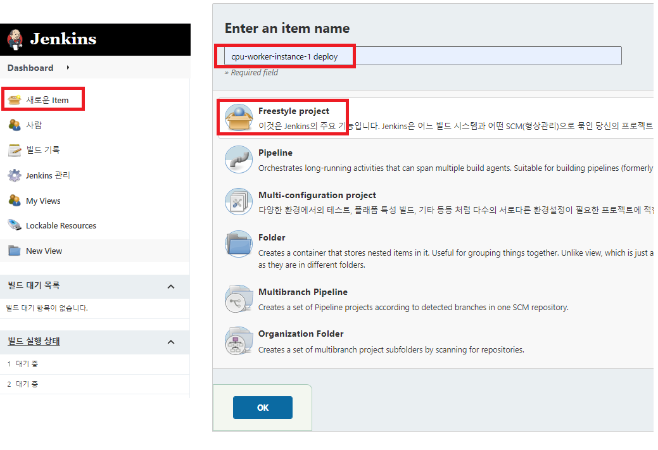This screenshot has height=450, width=658.
Task: Open the Jenkins home title link
Action: [x=63, y=39]
